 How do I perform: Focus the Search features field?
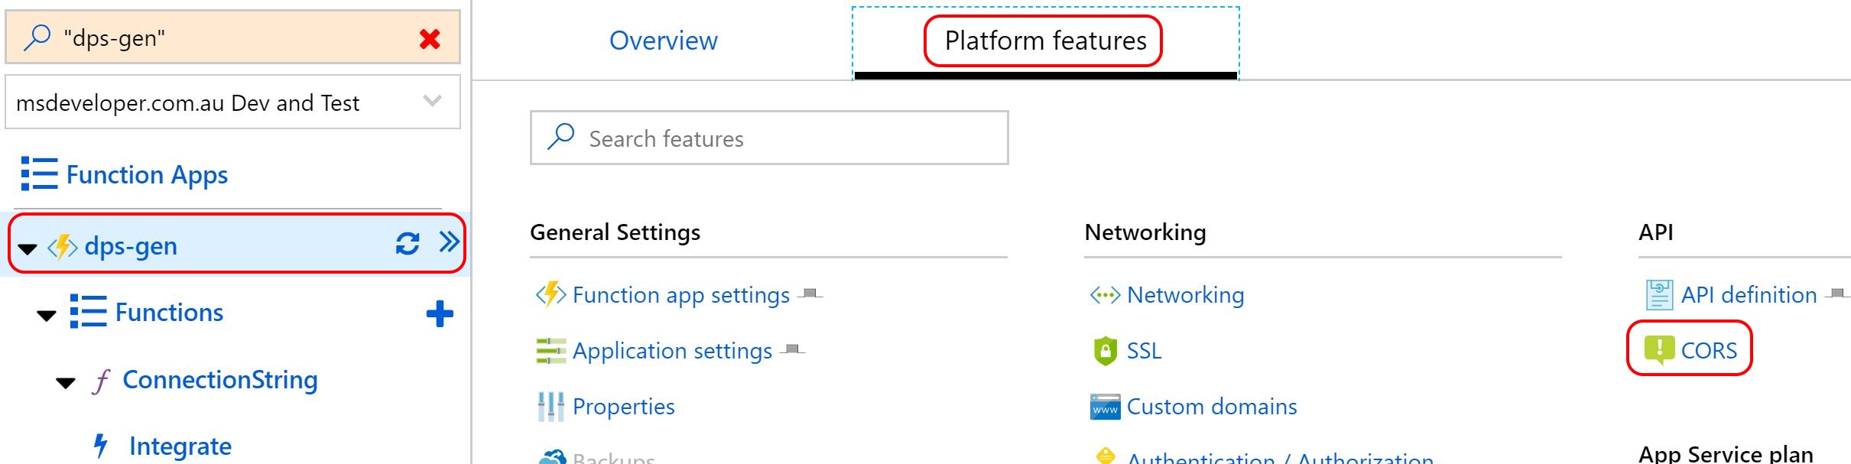[769, 138]
